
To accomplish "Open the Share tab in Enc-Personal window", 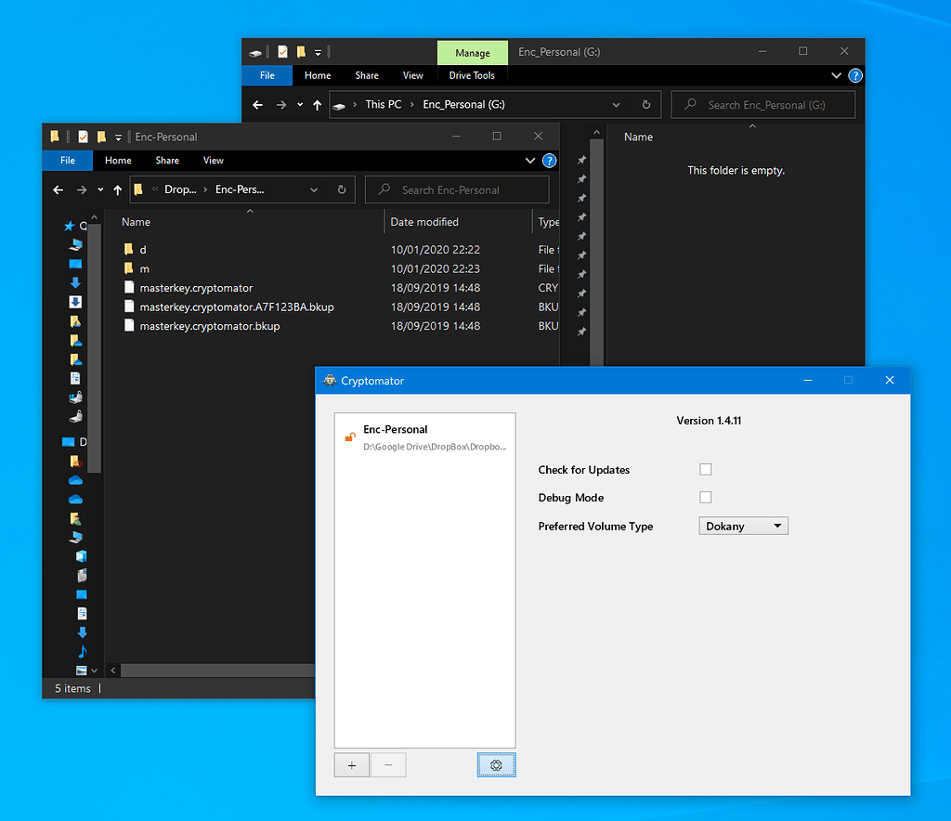I will [x=167, y=161].
